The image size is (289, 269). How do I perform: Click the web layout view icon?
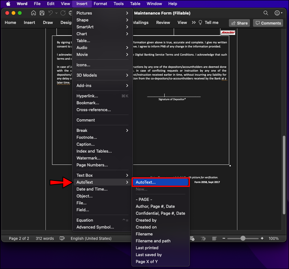tap(192, 238)
